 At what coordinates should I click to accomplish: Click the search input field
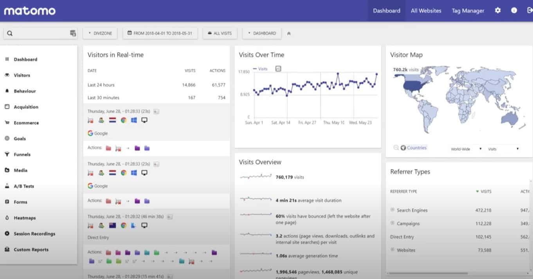pyautogui.click(x=40, y=33)
